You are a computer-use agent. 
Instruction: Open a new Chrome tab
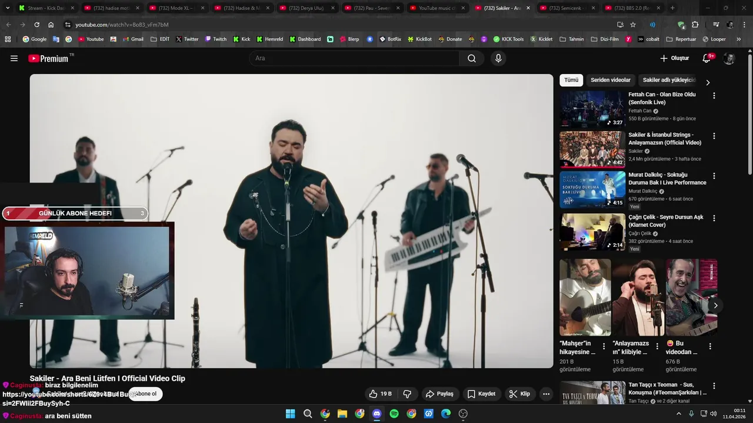(x=672, y=8)
